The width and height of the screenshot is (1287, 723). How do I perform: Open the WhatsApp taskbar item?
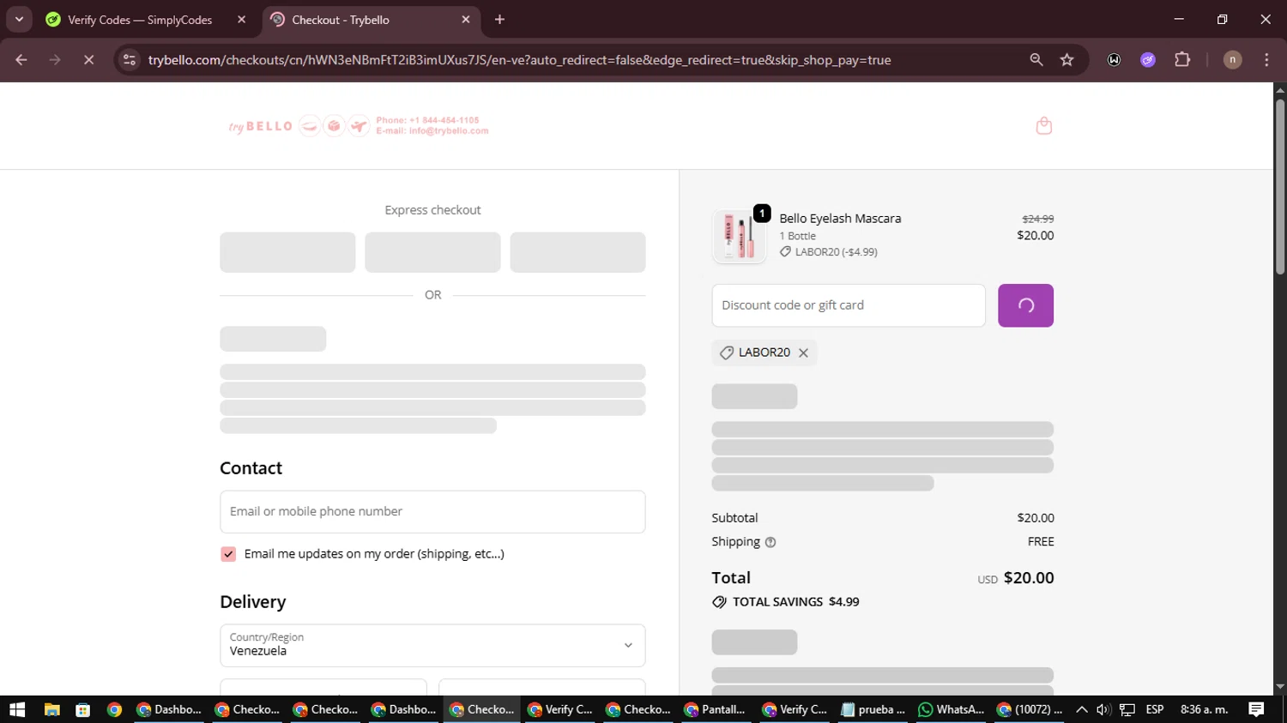coord(951,709)
